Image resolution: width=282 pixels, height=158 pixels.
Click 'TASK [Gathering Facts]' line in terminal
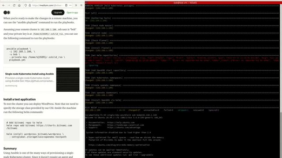click(182, 18)
